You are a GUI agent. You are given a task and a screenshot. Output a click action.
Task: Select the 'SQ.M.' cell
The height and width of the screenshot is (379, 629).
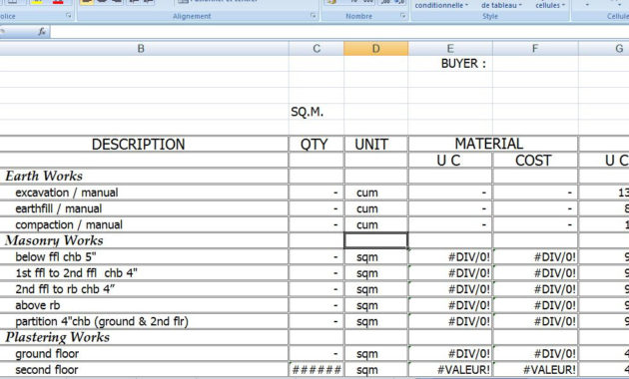click(316, 112)
